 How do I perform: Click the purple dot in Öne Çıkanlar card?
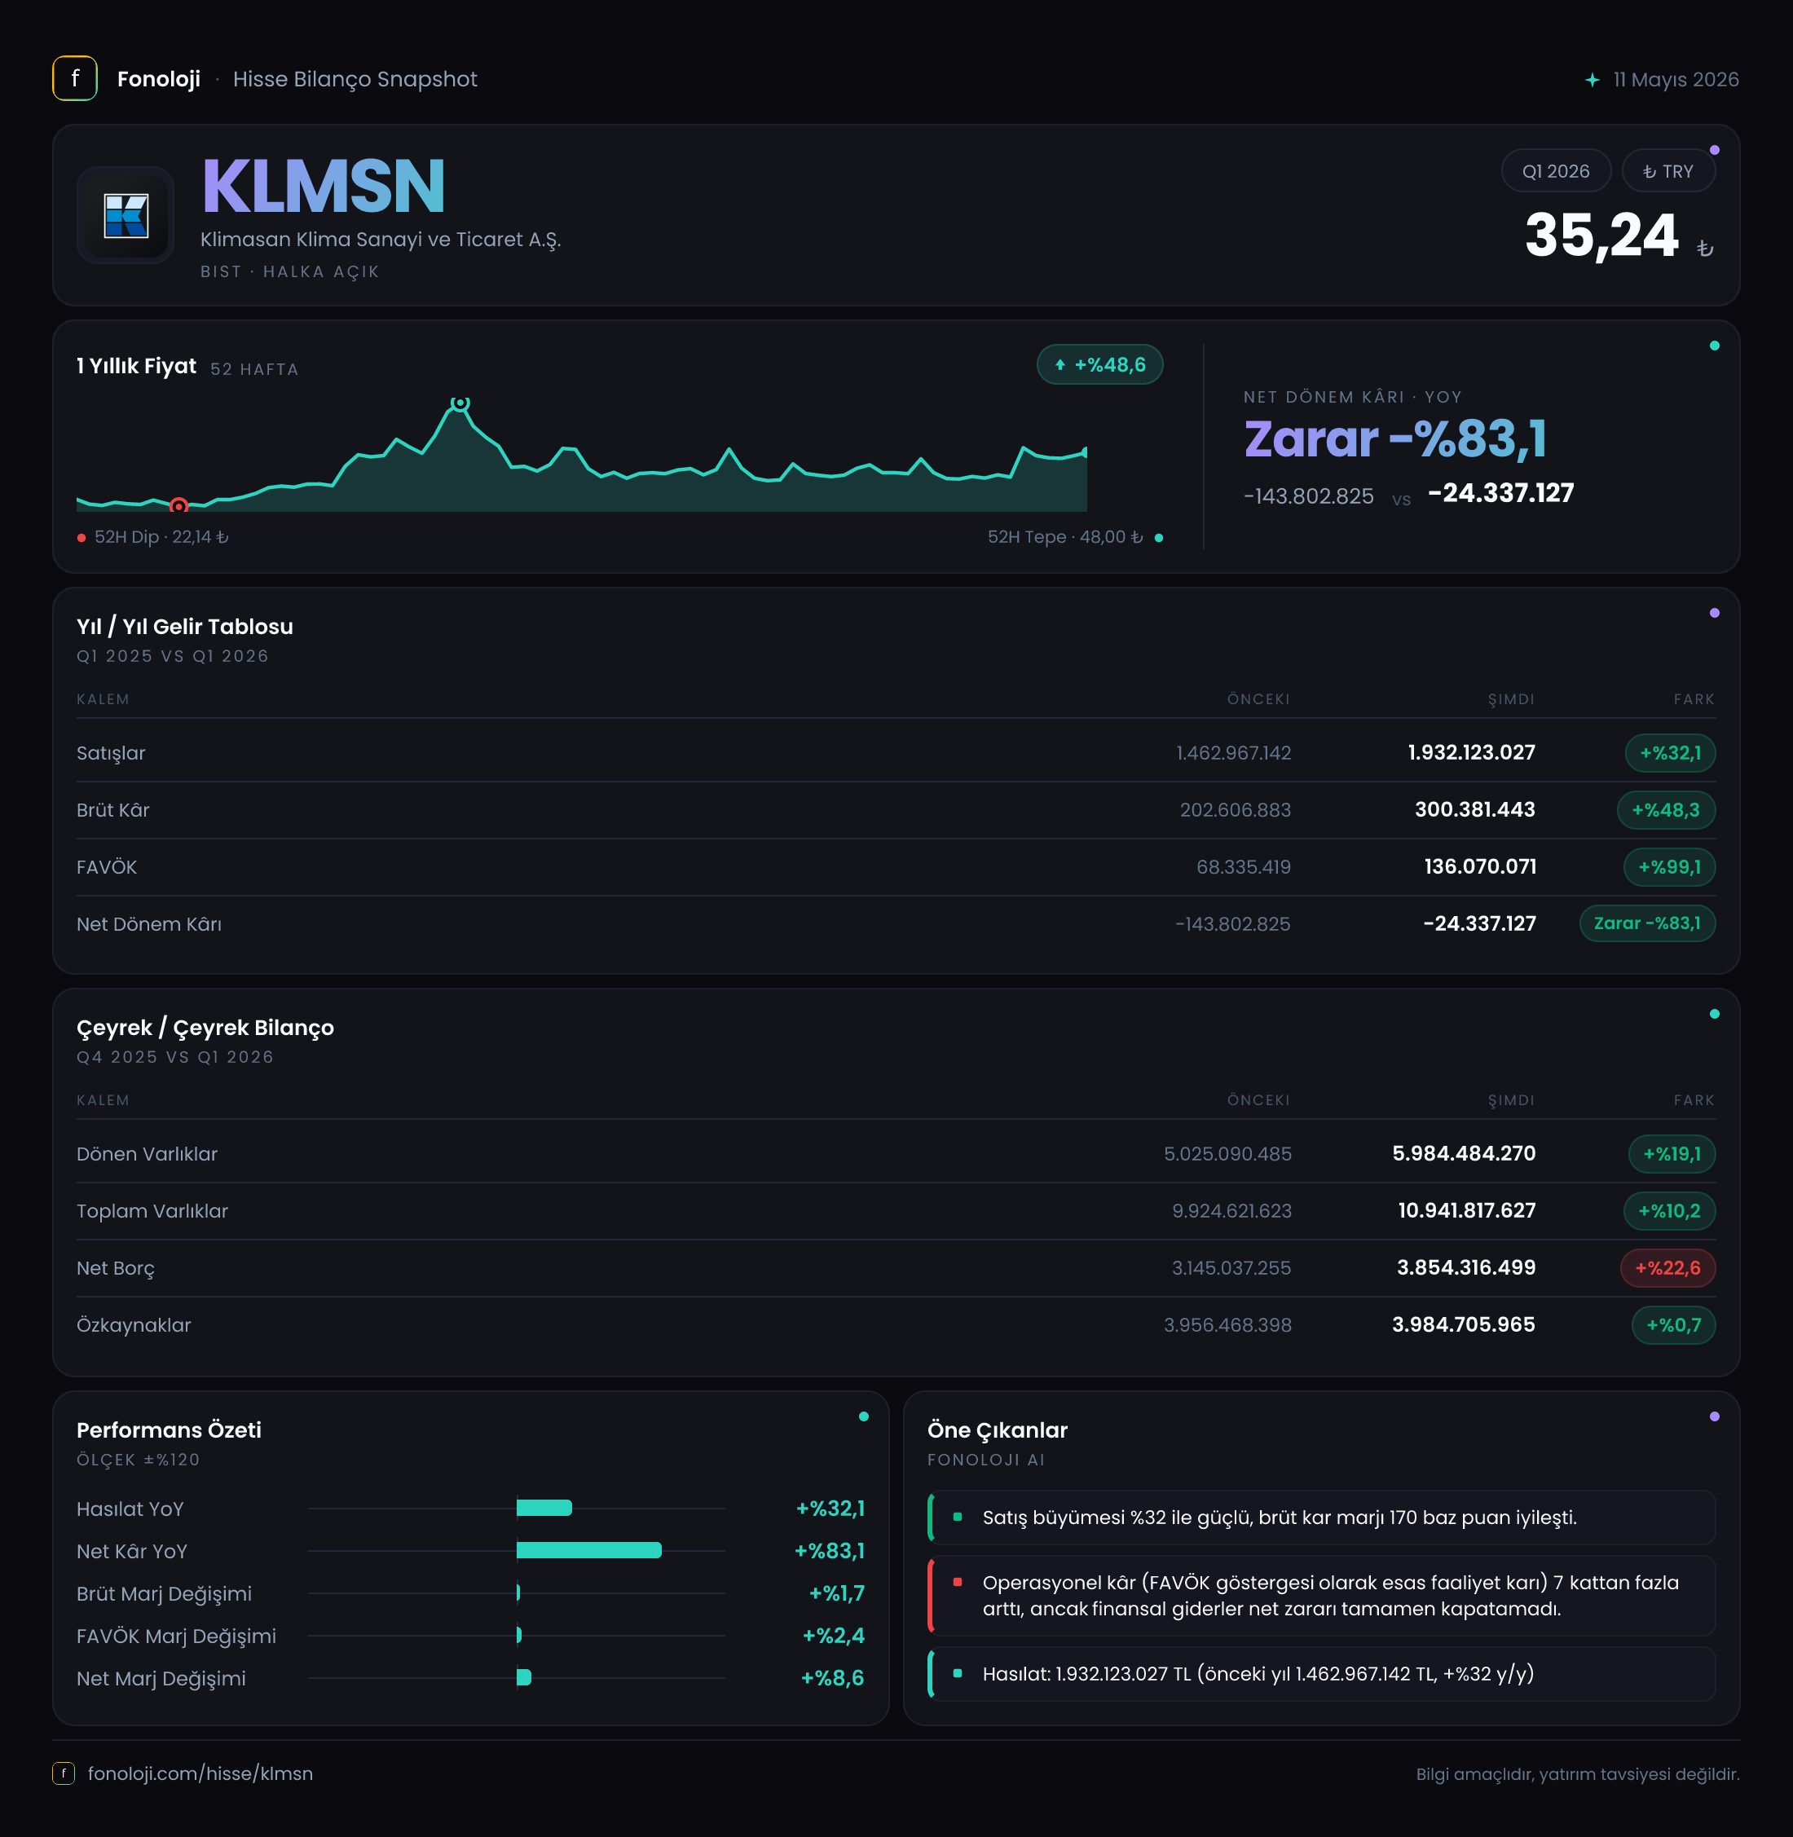click(1714, 1416)
